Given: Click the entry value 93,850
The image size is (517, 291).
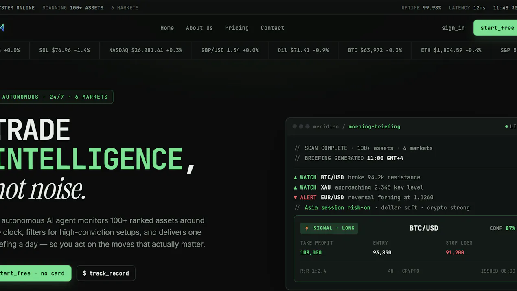Looking at the screenshot, I should pos(382,253).
